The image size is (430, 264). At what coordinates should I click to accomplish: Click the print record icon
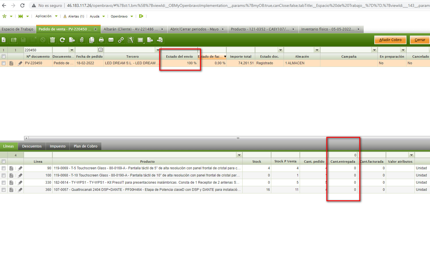101,40
